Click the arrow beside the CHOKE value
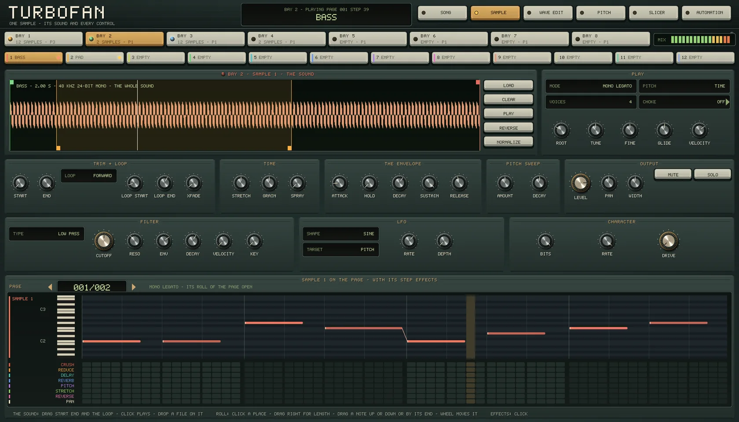Viewport: 739px width, 422px height. tap(728, 102)
